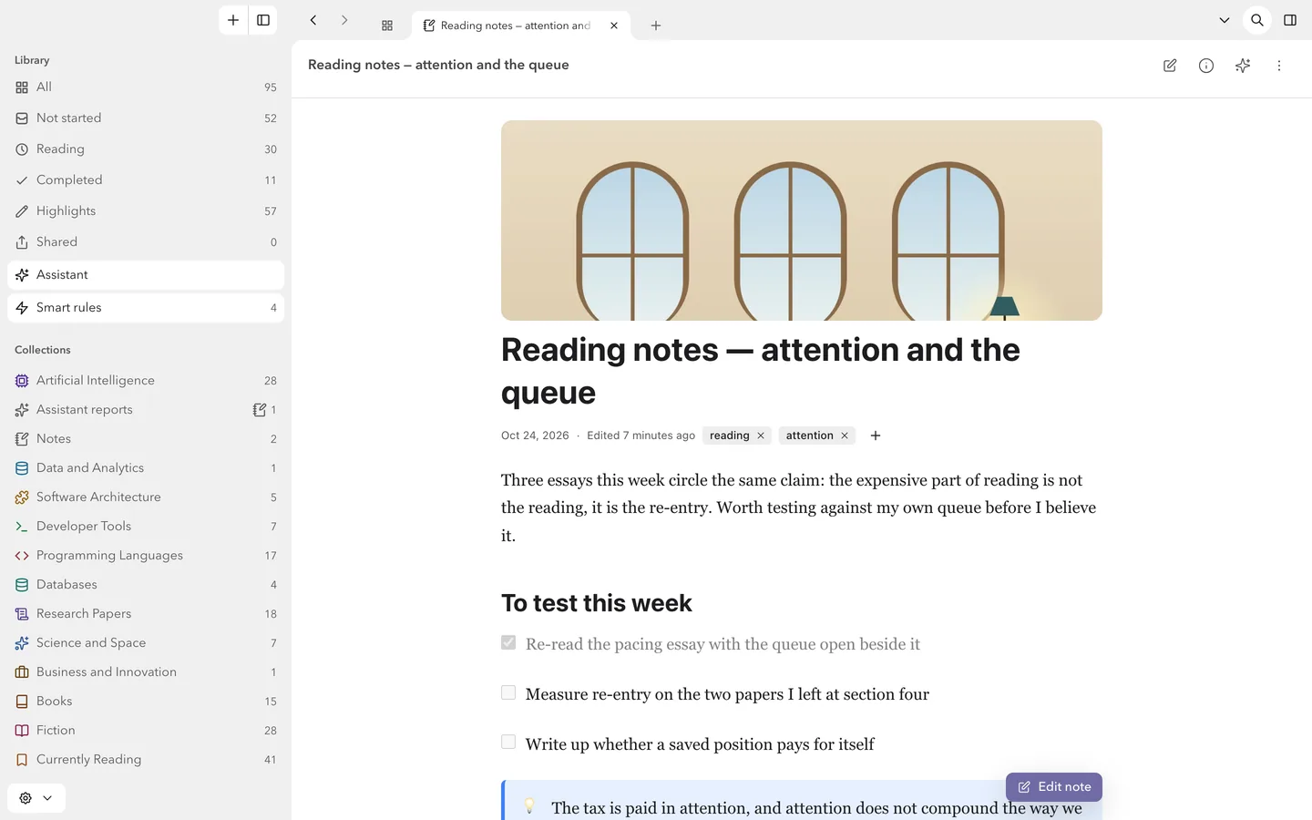The image size is (1312, 820).
Task: Open the Artificial Intelligence collection
Action: click(x=146, y=381)
